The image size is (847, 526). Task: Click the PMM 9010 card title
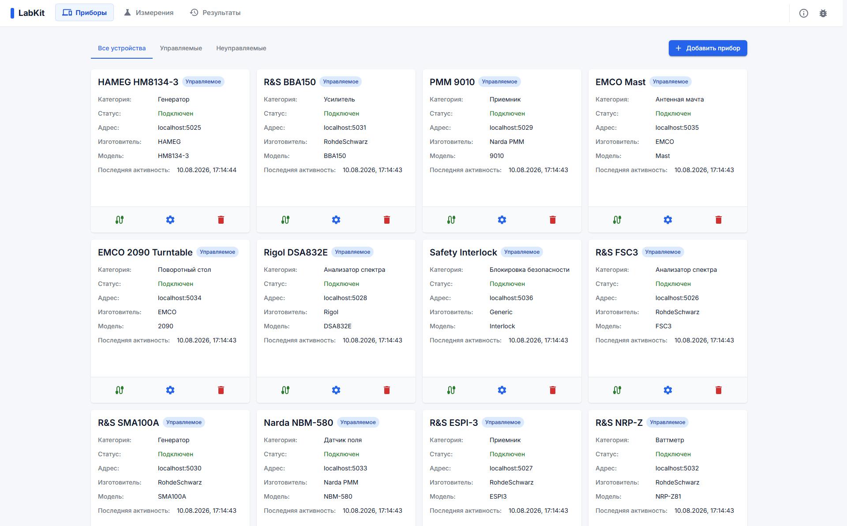click(452, 82)
